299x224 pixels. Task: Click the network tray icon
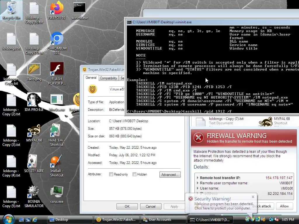coord(271,220)
